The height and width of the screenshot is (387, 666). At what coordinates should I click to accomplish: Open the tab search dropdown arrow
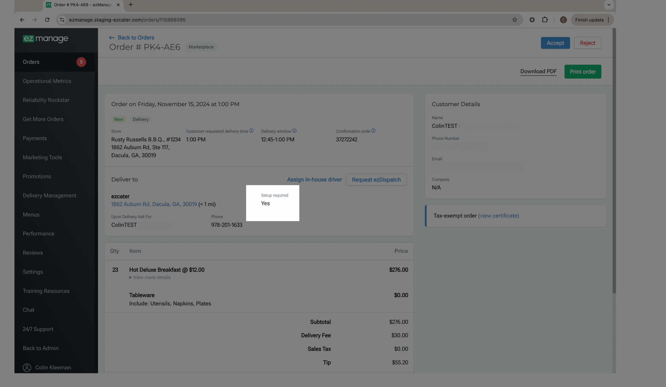[609, 5]
